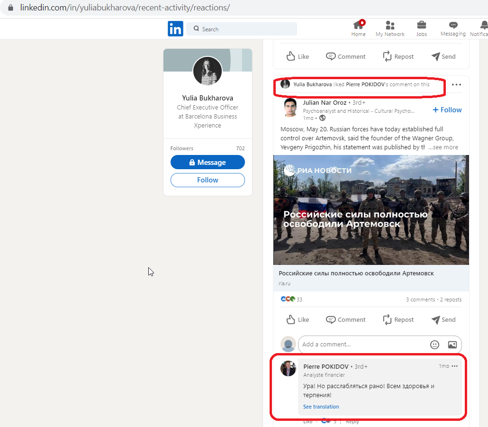Image resolution: width=488 pixels, height=427 pixels.
Task: Open the post options three-dot menu
Action: point(456,85)
